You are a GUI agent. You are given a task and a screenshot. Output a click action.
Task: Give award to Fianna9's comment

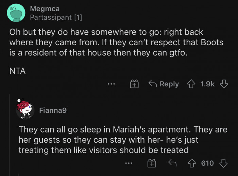pos(151,163)
